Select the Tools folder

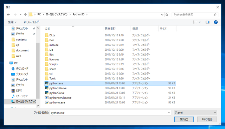coord(52,79)
